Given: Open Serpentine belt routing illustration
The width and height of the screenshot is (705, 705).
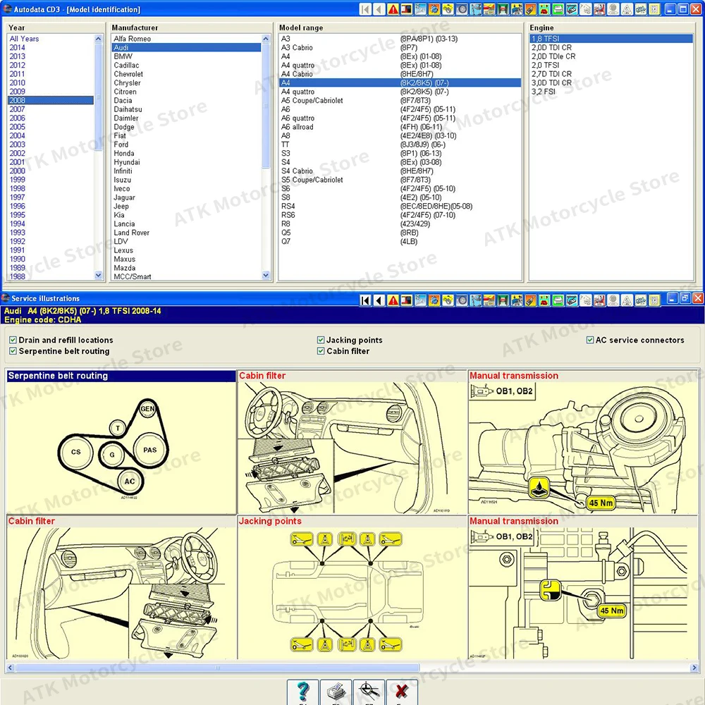Looking at the screenshot, I should coord(121,442).
